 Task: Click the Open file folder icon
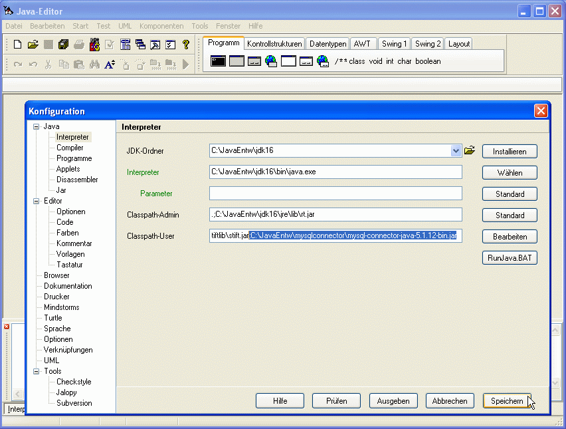[33, 45]
